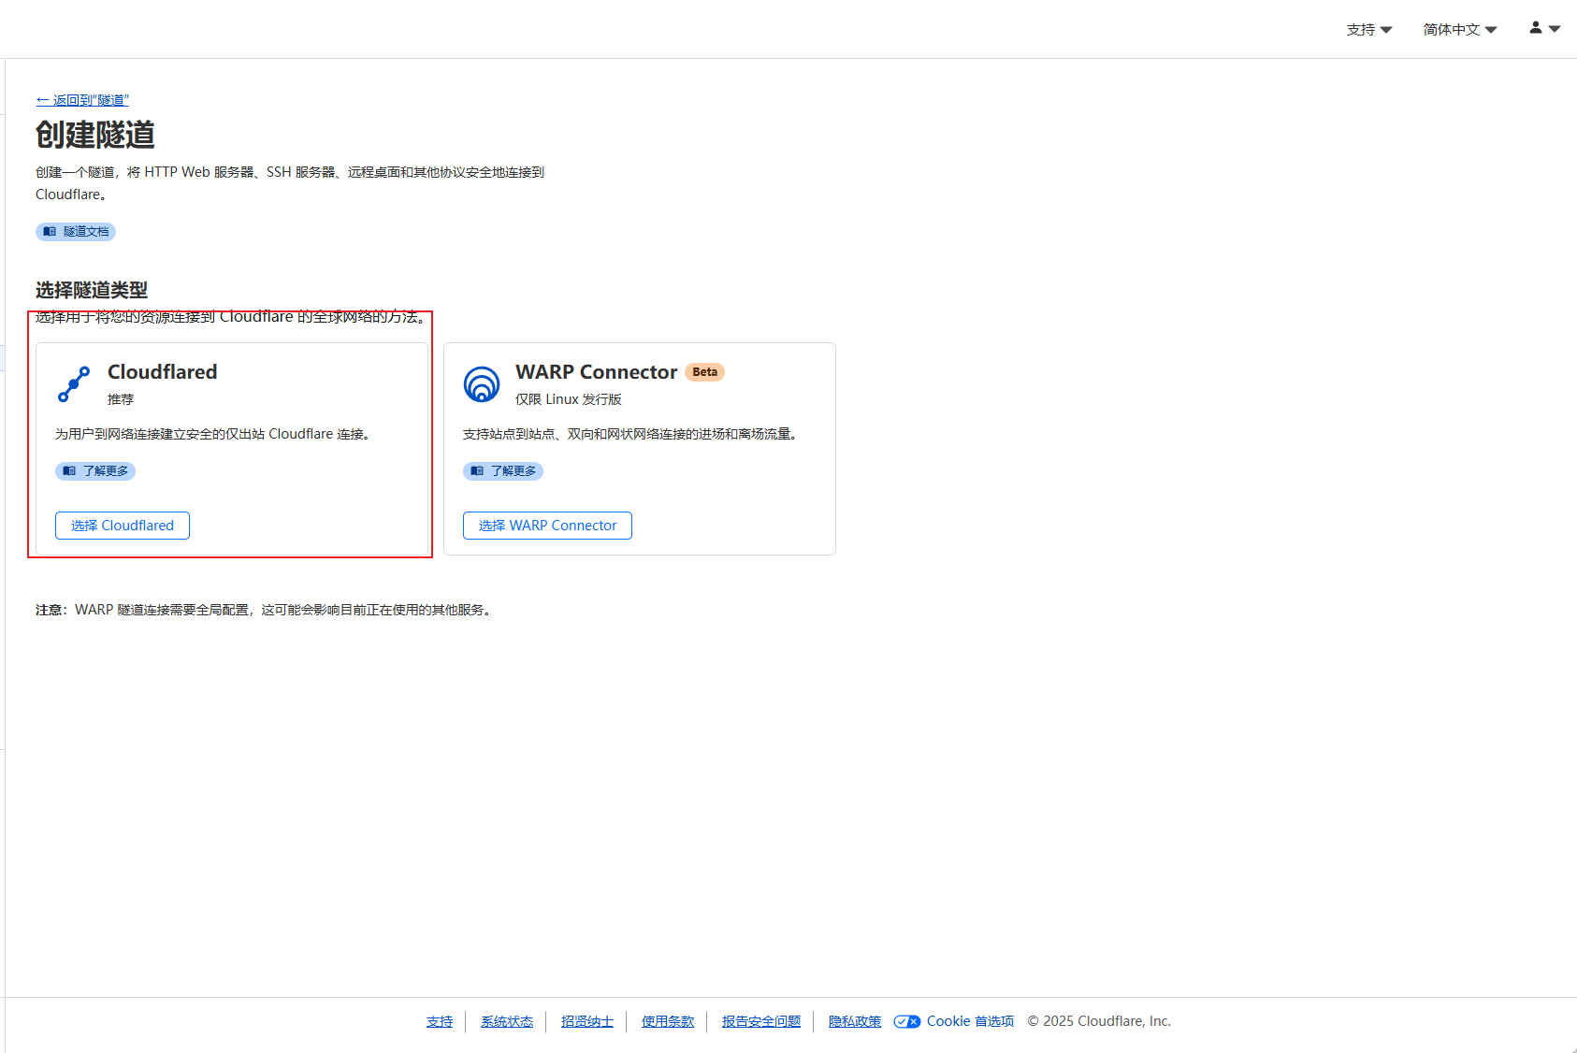Go back via the 返回到"隧道" link
Screen dimensions: 1577x1053
(x=82, y=100)
